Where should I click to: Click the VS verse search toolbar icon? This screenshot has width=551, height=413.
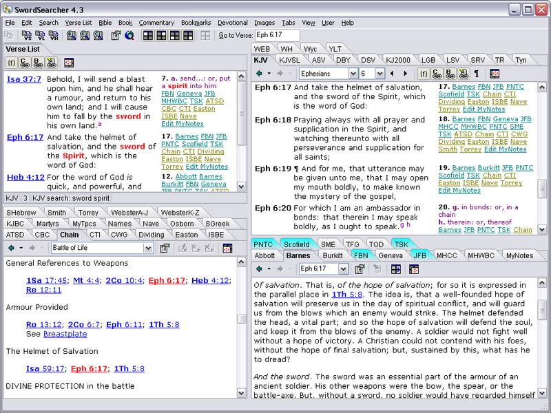(27, 35)
